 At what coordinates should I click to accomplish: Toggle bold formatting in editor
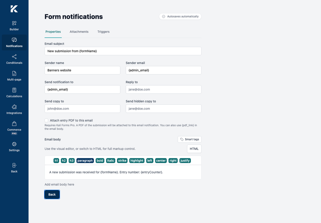[100, 161]
